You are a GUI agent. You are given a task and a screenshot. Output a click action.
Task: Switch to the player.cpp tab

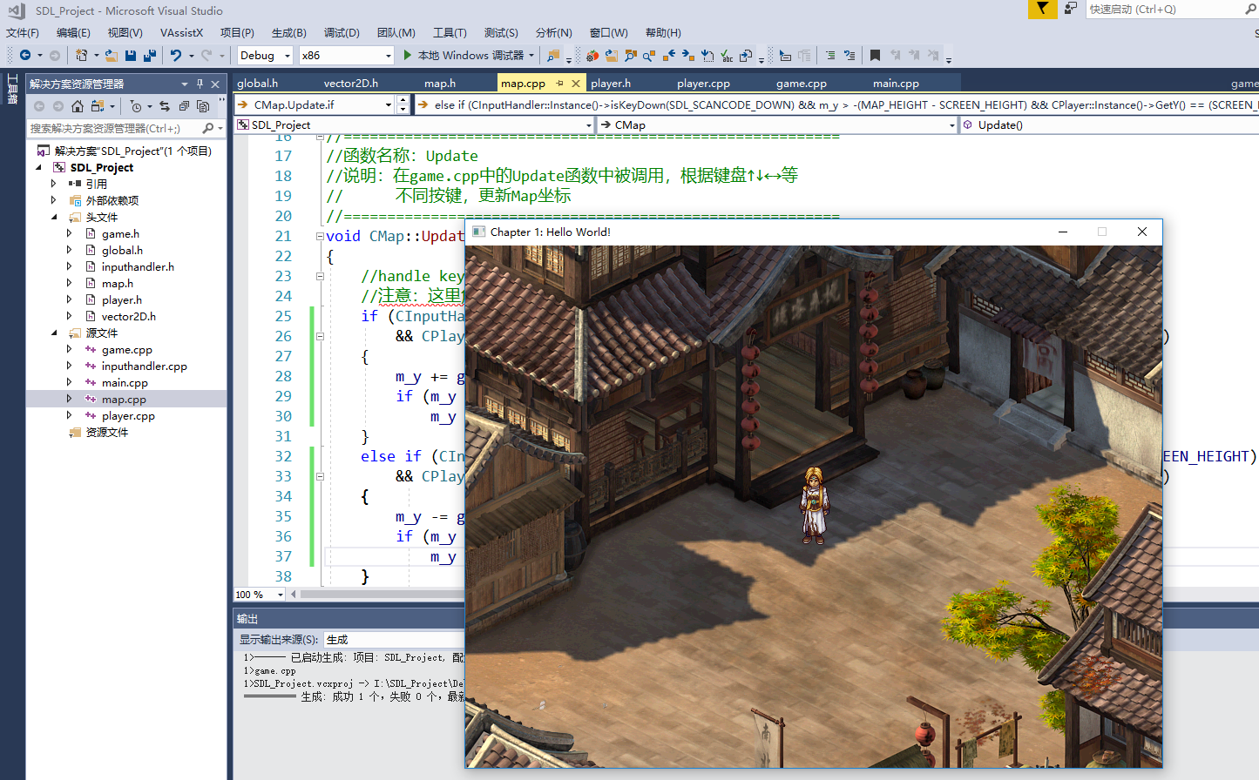coord(703,84)
